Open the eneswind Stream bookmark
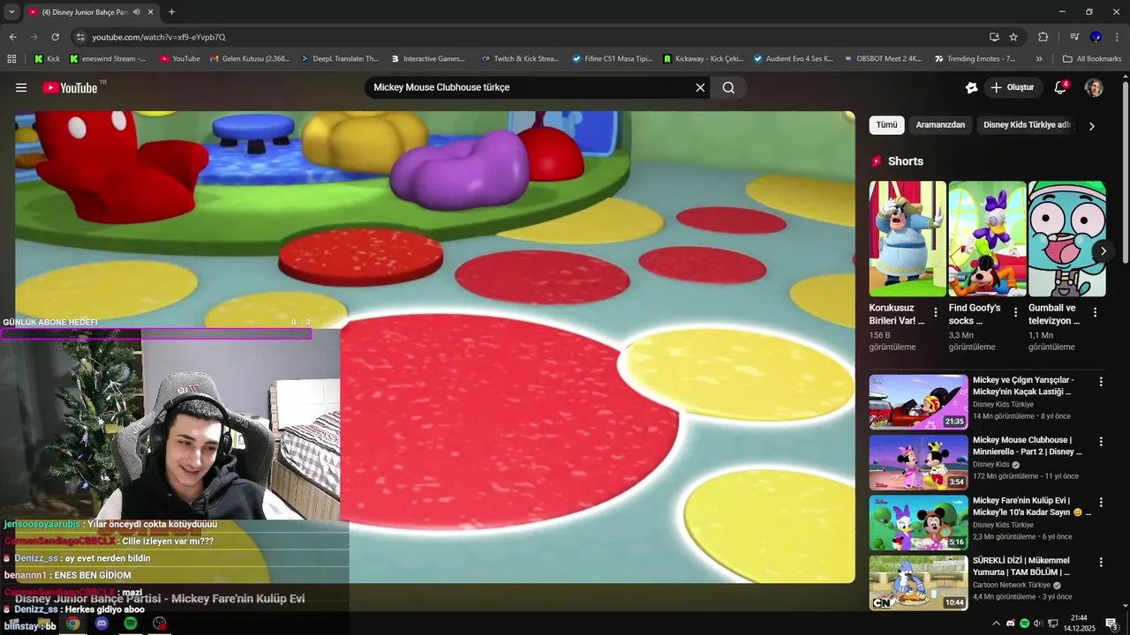 108,59
